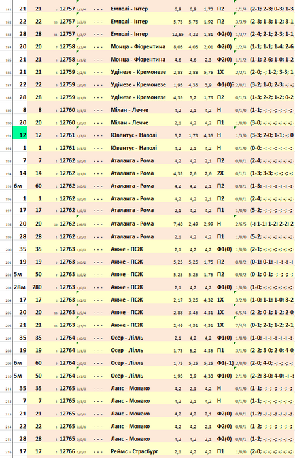This screenshot has width=295, height=458.
Task: Select 'Ланс - Монако' in the row with value 7
Action: [130, 401]
